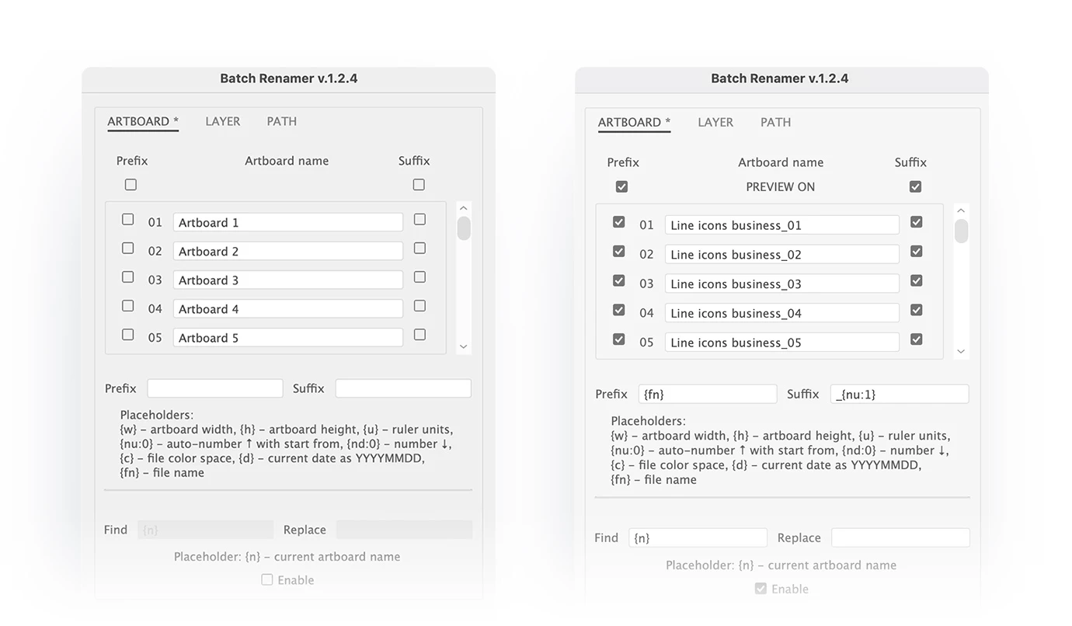Enable suffix checkbox for Artboard 3 row

[419, 277]
